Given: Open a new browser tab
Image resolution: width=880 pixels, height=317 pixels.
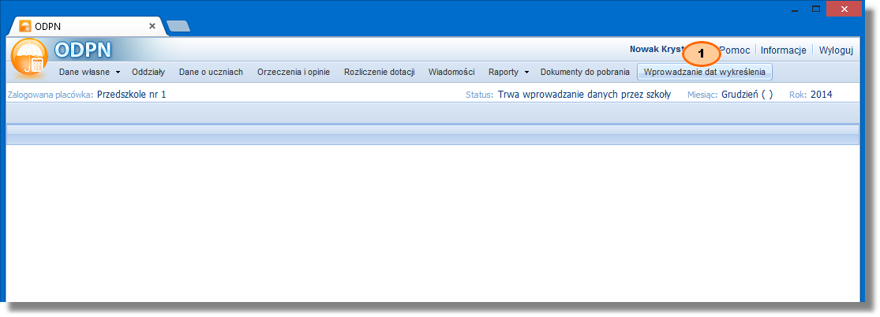Looking at the screenshot, I should [178, 26].
